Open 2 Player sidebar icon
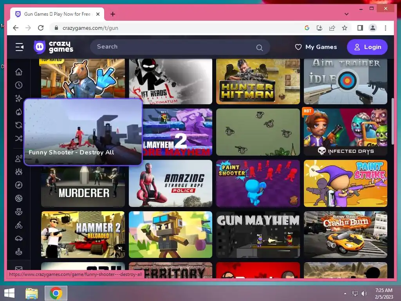The image size is (401, 301). (x=19, y=159)
